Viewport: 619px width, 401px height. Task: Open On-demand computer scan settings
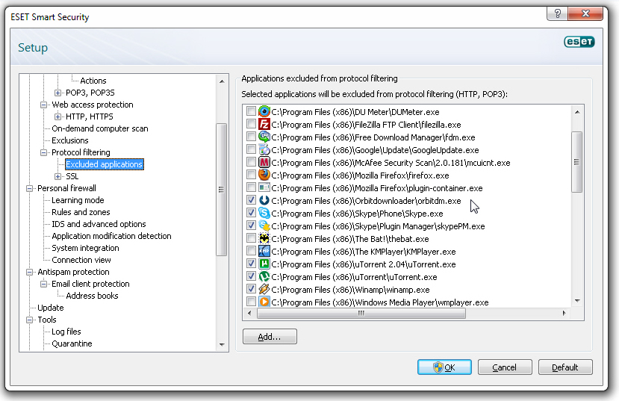click(100, 128)
